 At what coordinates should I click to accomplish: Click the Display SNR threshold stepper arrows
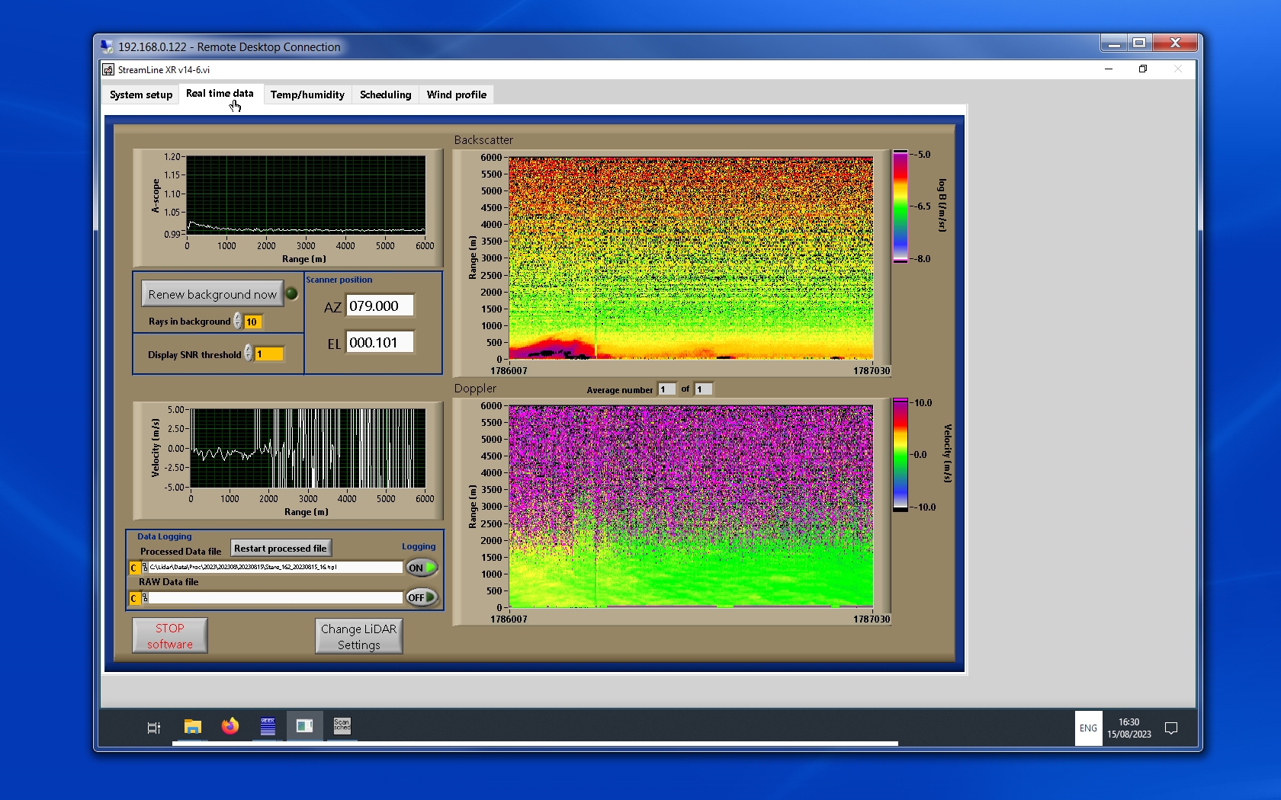(249, 354)
